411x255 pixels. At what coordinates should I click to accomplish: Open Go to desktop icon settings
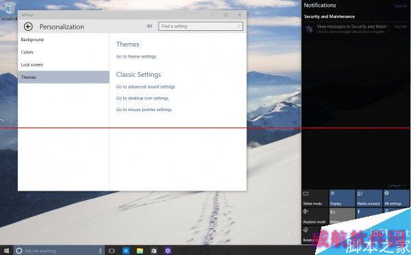[x=142, y=98]
